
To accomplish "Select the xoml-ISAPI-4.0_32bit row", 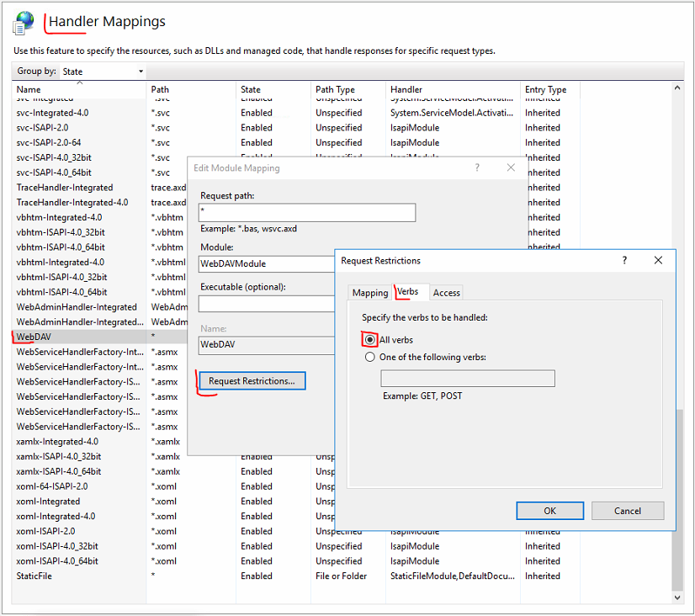I will (56, 546).
